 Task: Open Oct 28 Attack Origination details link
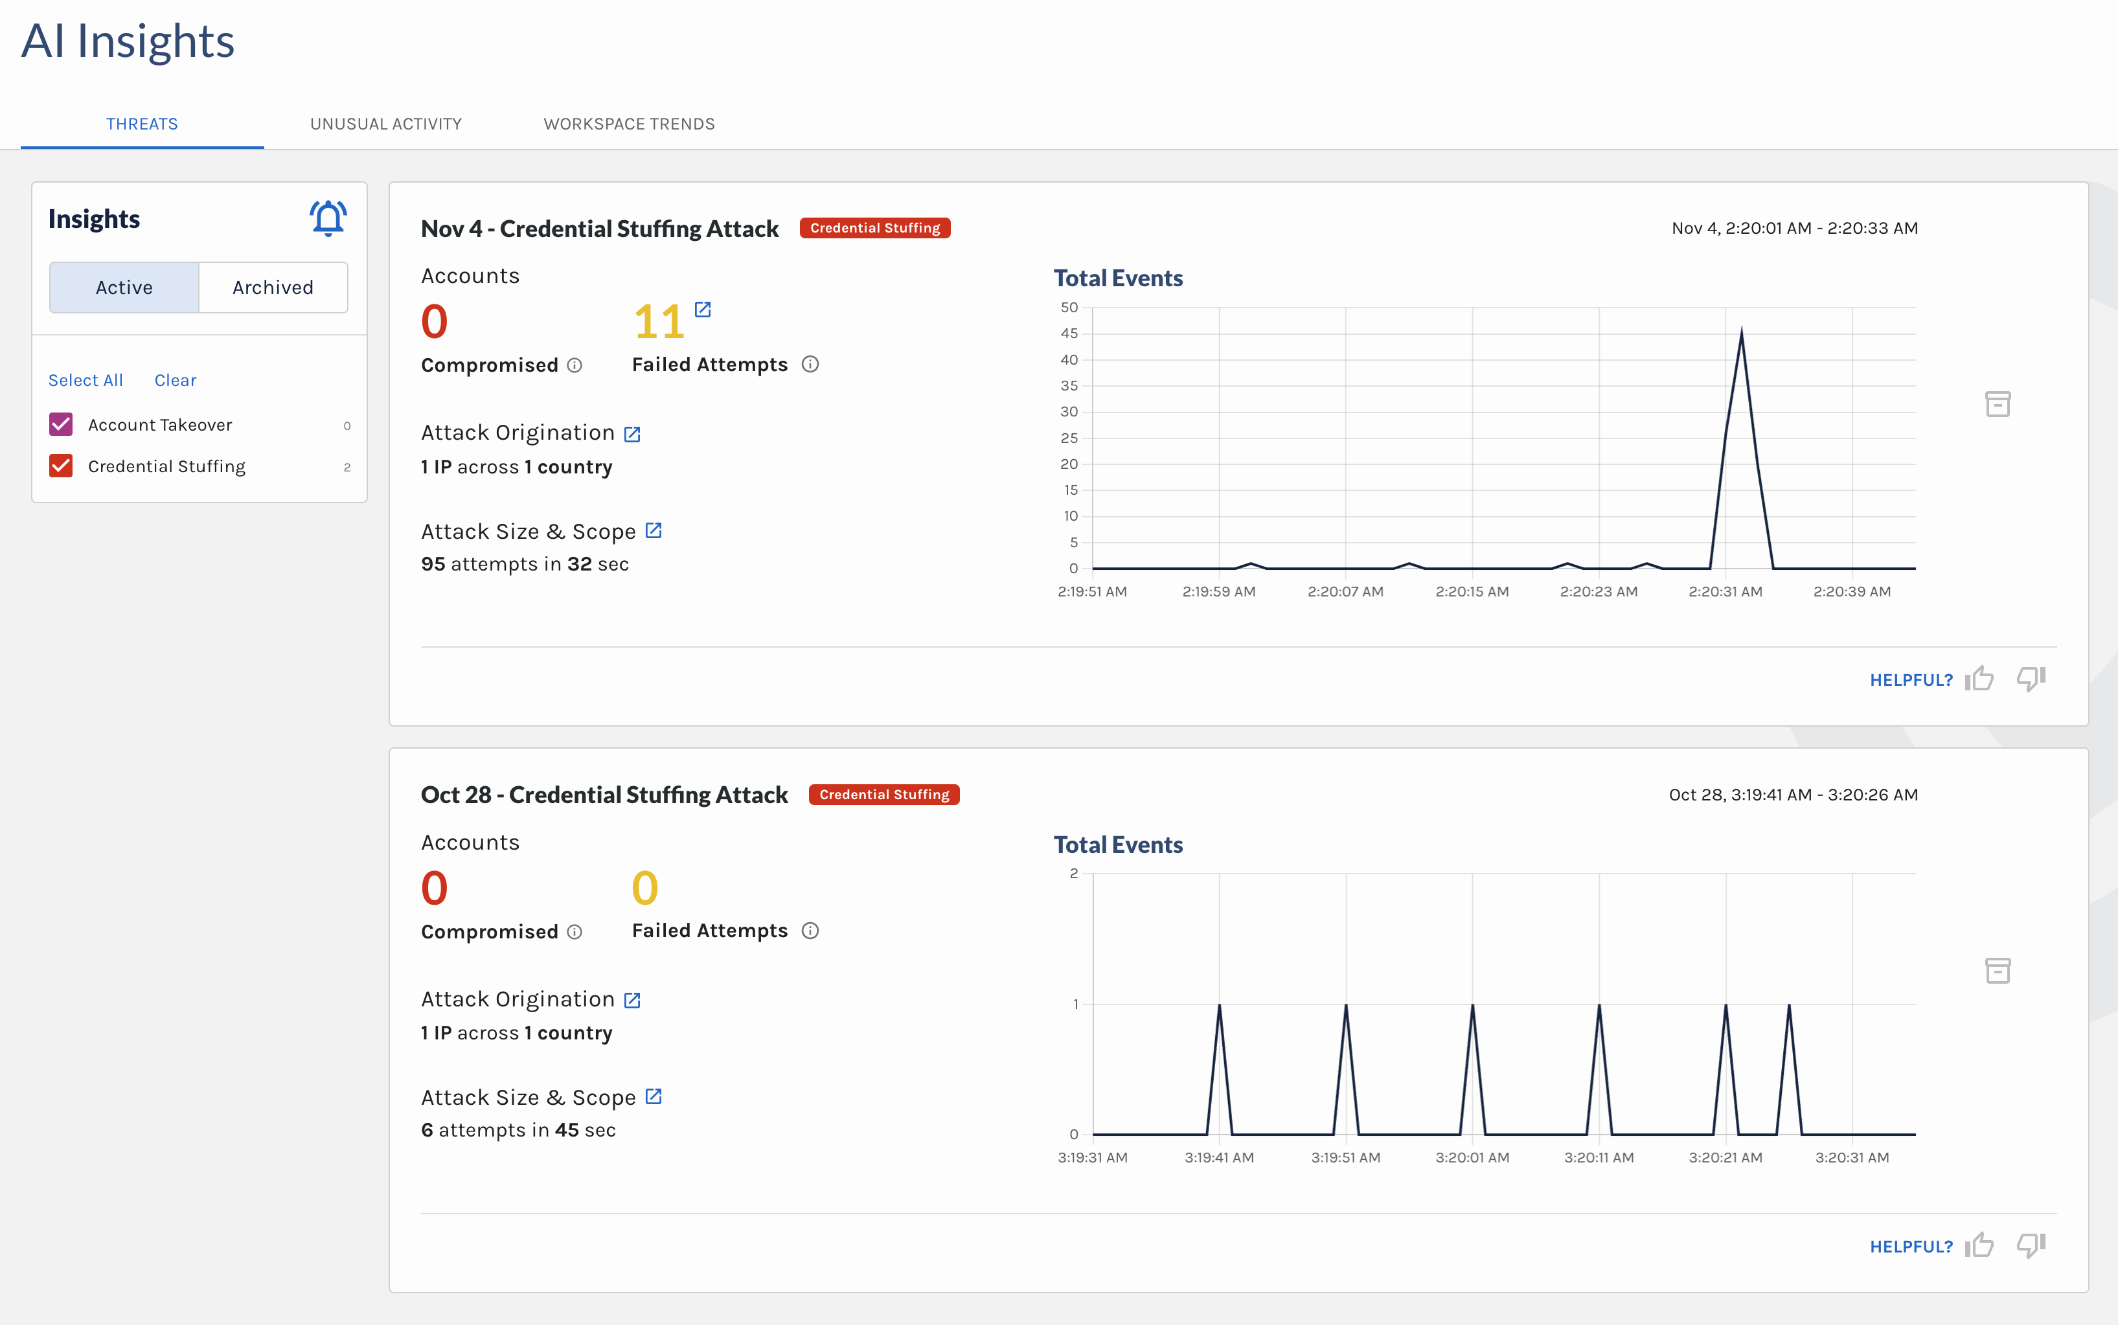pyautogui.click(x=632, y=1000)
